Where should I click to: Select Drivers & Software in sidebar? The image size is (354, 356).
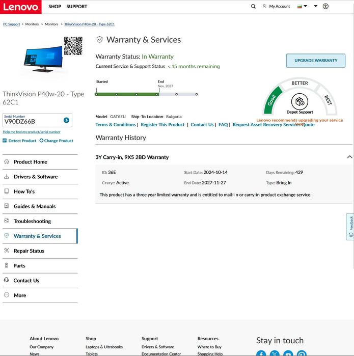pos(40,177)
